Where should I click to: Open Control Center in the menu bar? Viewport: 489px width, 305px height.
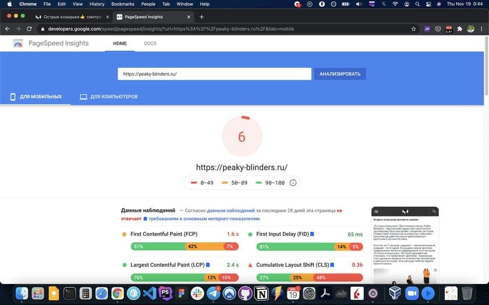pos(428,4)
